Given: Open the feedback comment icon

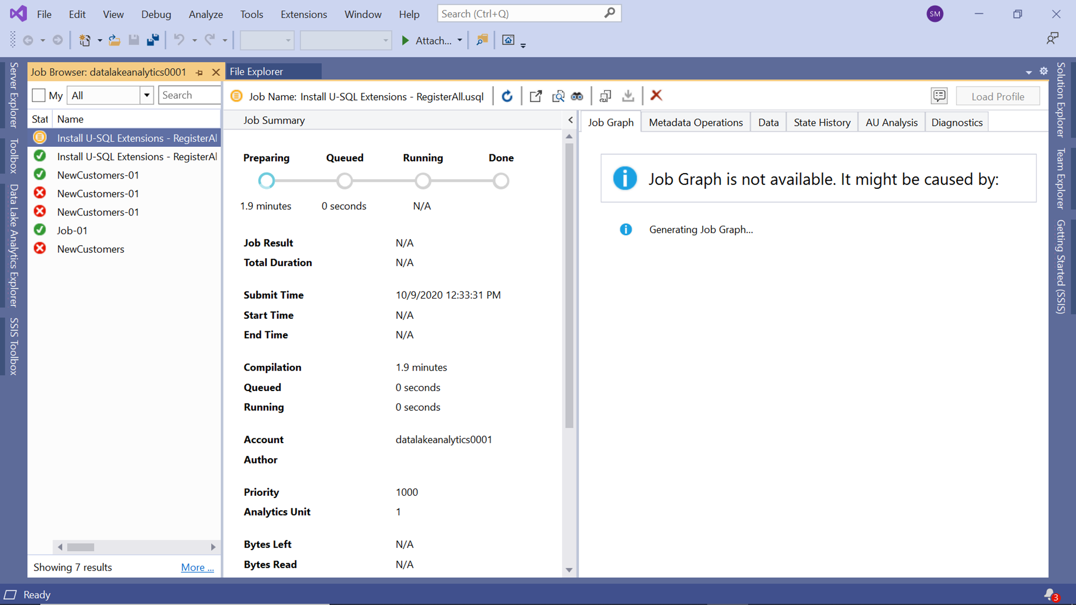Looking at the screenshot, I should coord(939,96).
